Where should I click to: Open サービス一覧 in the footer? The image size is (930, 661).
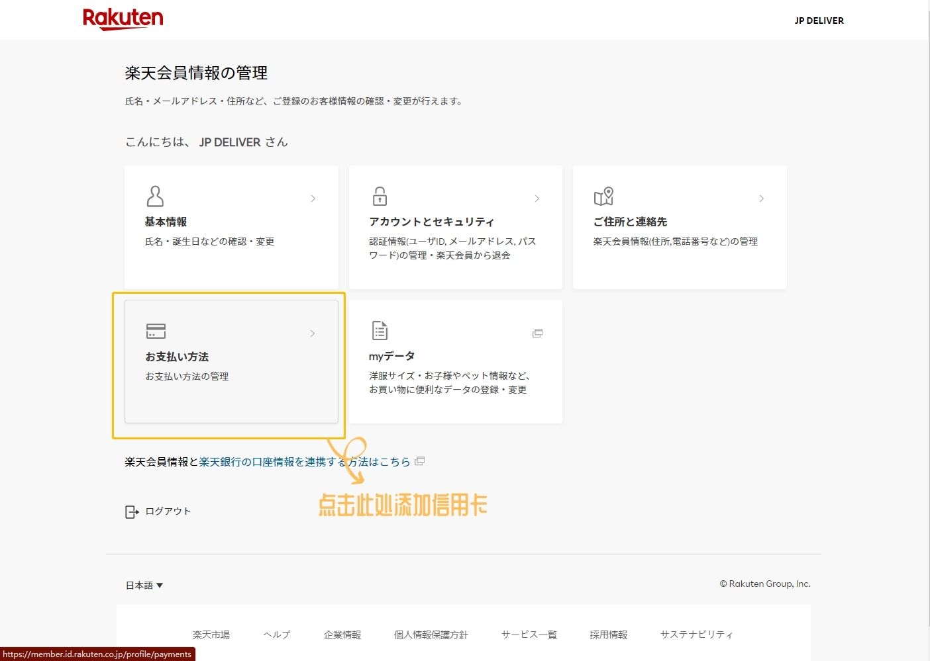pyautogui.click(x=529, y=634)
